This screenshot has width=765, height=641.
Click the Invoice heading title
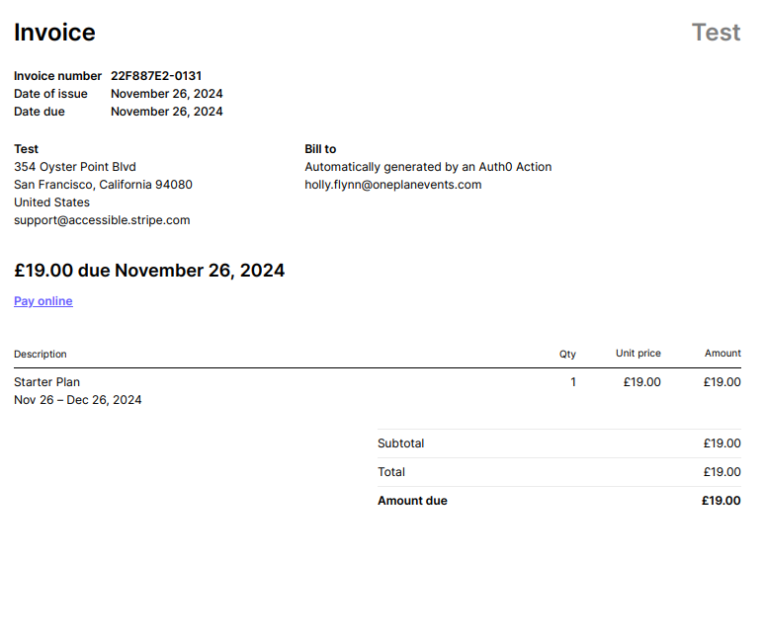tap(54, 33)
